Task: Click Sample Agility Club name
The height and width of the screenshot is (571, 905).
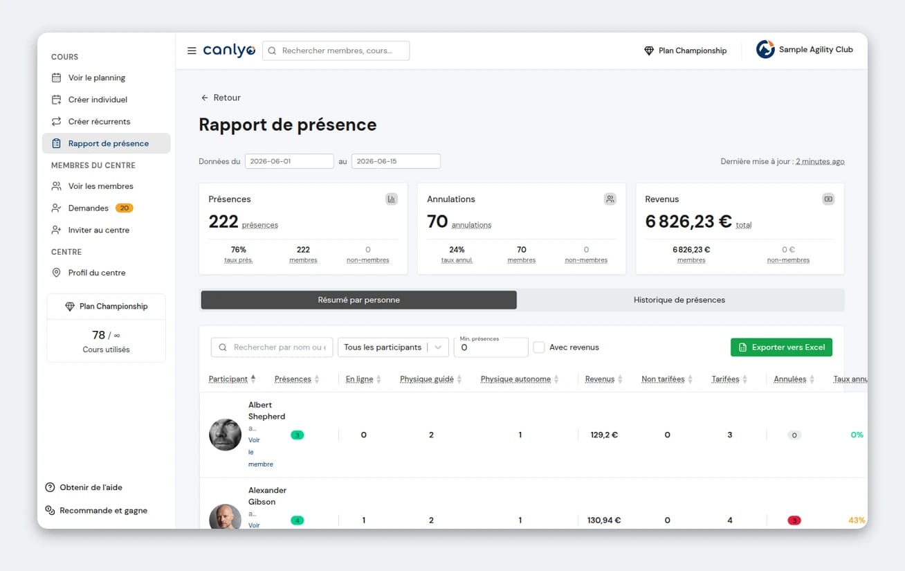Action: pos(816,50)
